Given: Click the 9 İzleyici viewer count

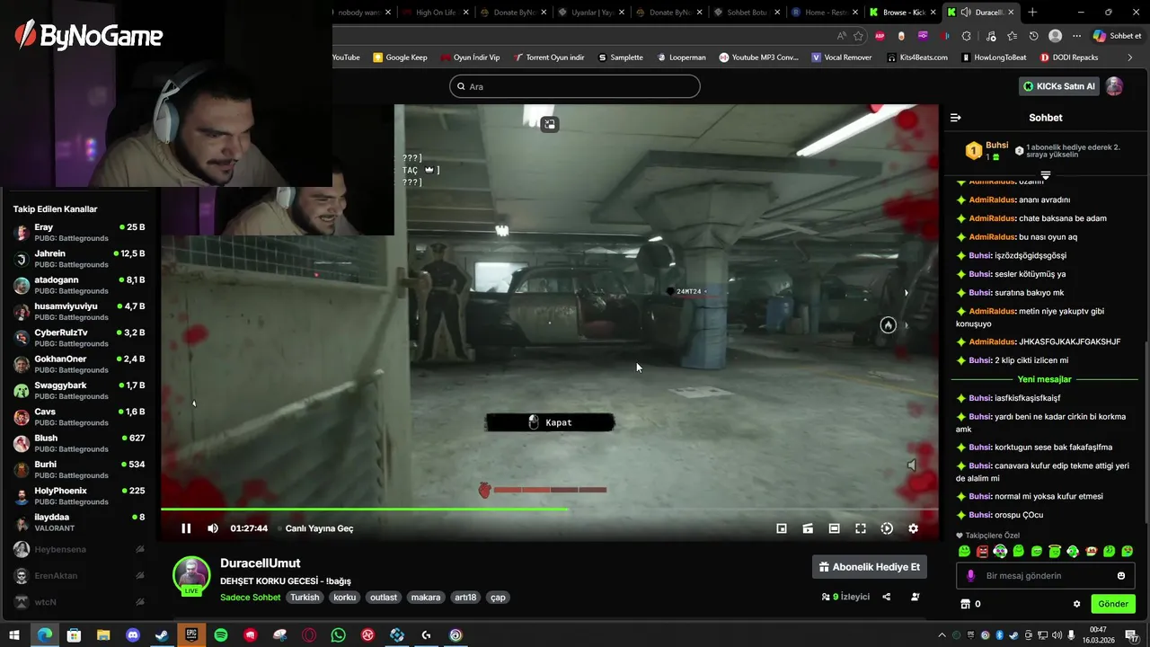Looking at the screenshot, I should 845,597.
